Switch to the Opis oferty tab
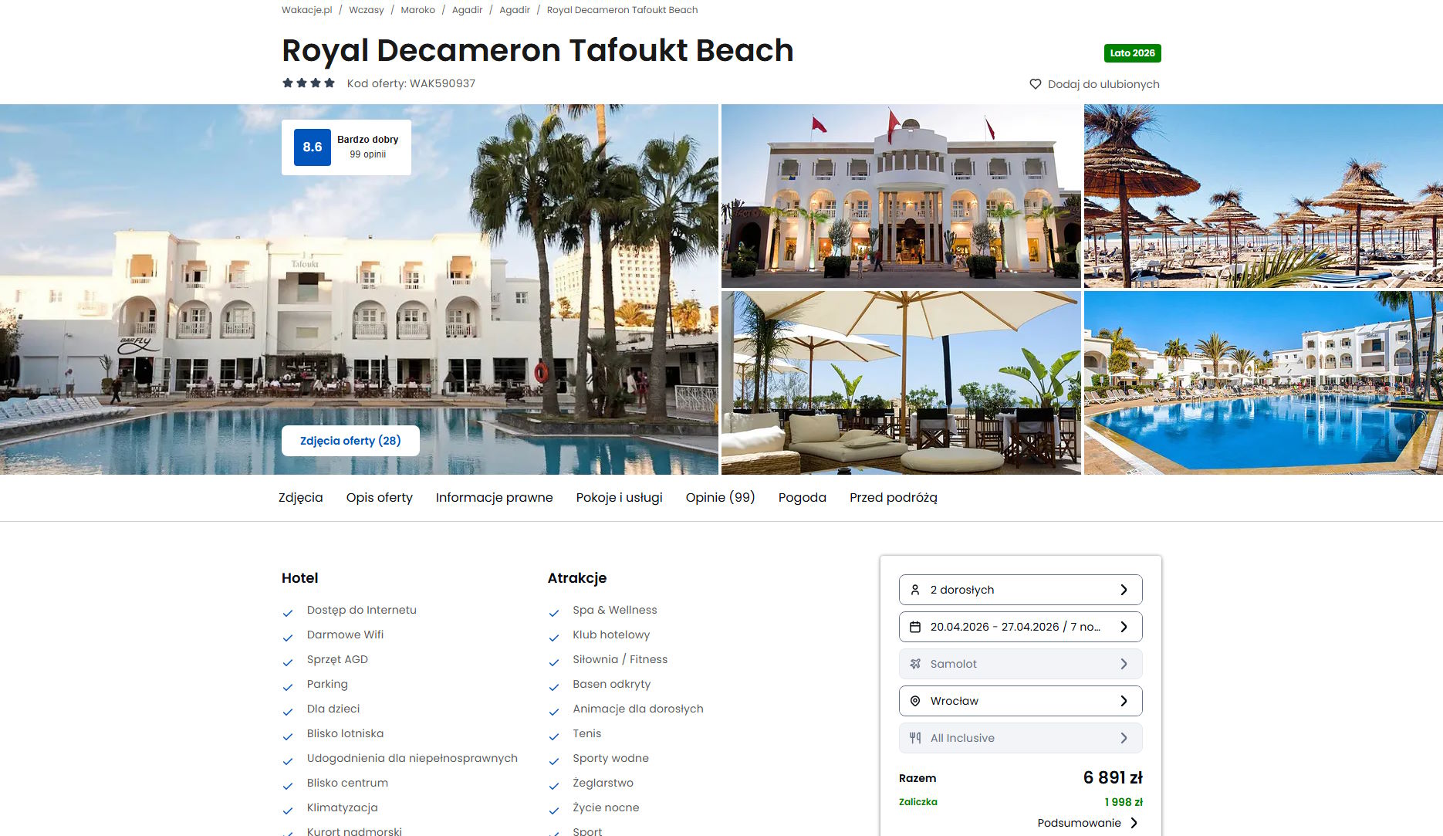The image size is (1443, 836). [x=379, y=498]
